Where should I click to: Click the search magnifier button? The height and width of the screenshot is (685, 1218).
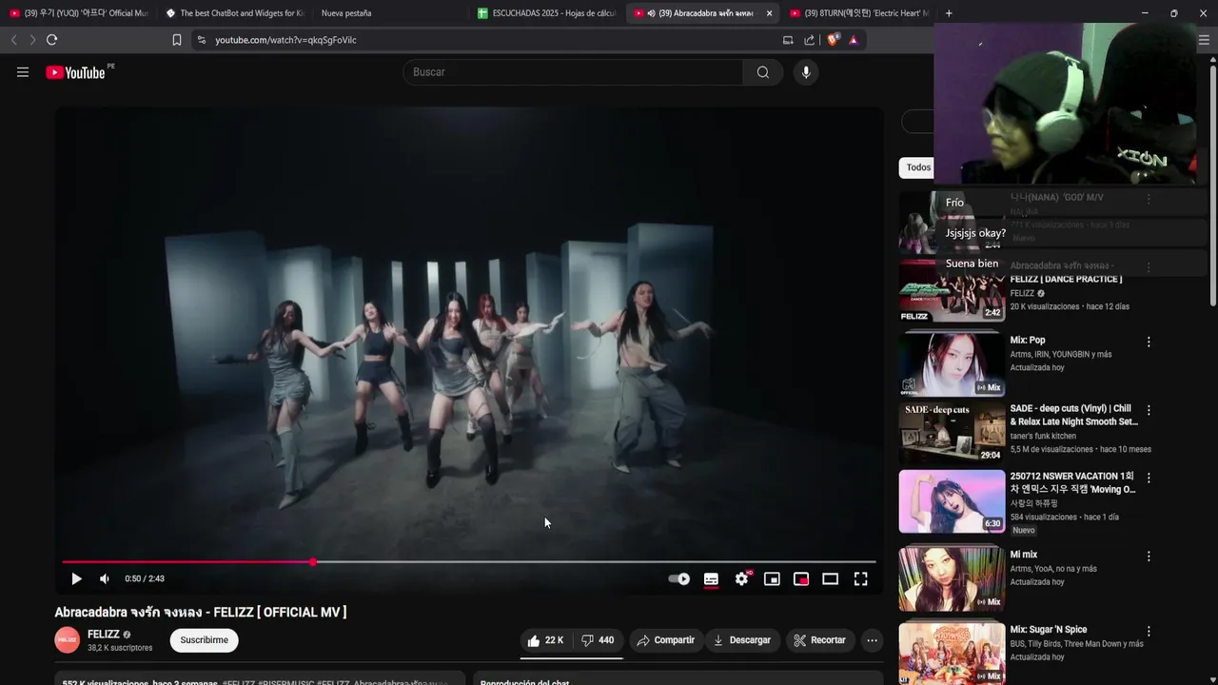(x=763, y=72)
